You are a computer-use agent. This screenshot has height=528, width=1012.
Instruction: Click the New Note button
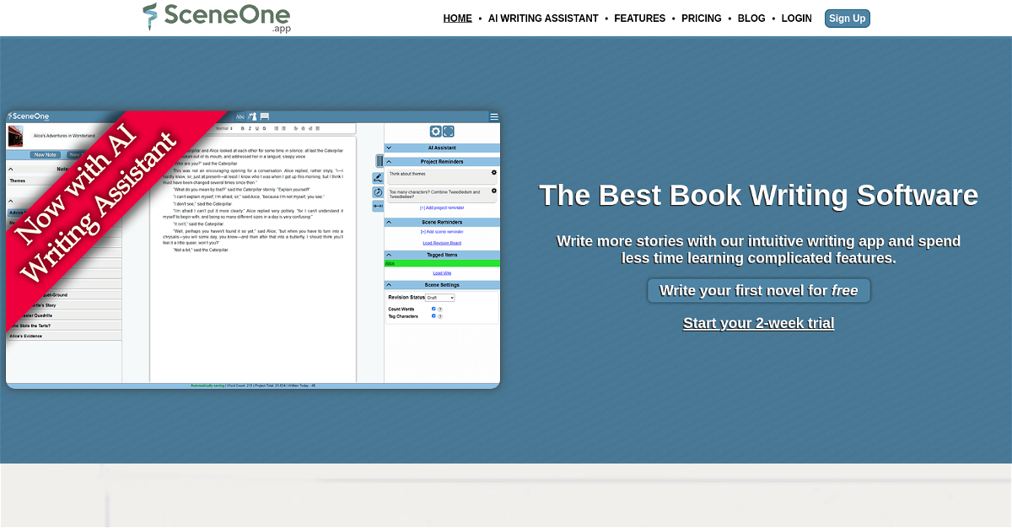(46, 154)
